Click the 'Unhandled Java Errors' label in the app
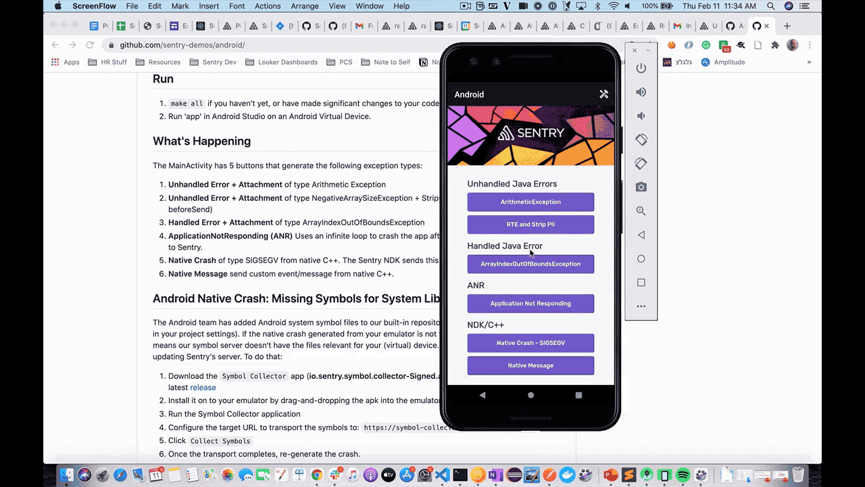This screenshot has width=865, height=487. tap(512, 184)
